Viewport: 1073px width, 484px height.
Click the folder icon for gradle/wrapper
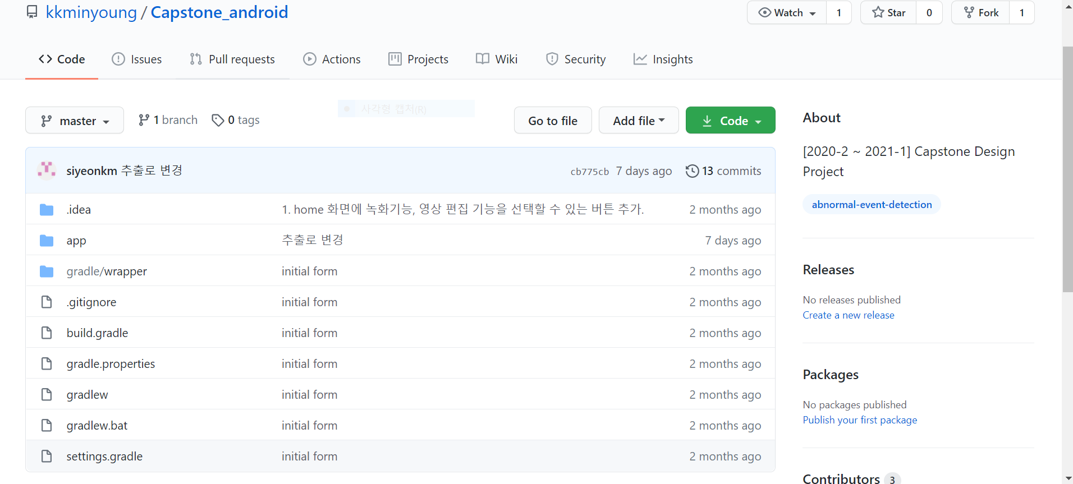(47, 271)
